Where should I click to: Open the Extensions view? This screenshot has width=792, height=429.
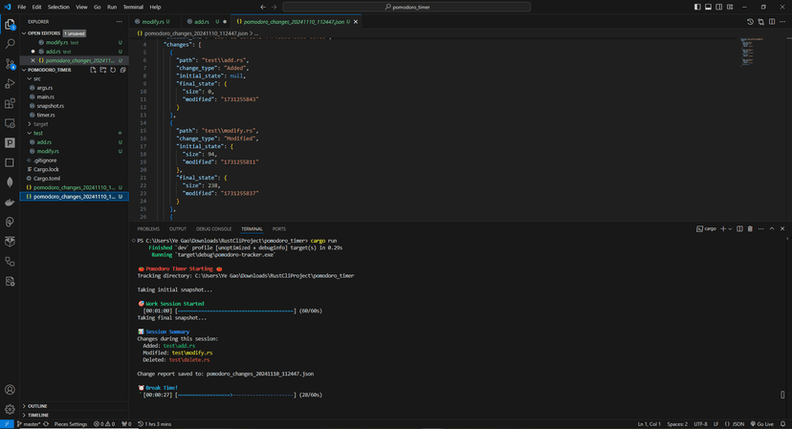(11, 103)
